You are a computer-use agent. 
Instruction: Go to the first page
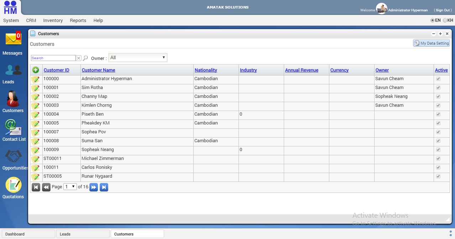(x=36, y=187)
